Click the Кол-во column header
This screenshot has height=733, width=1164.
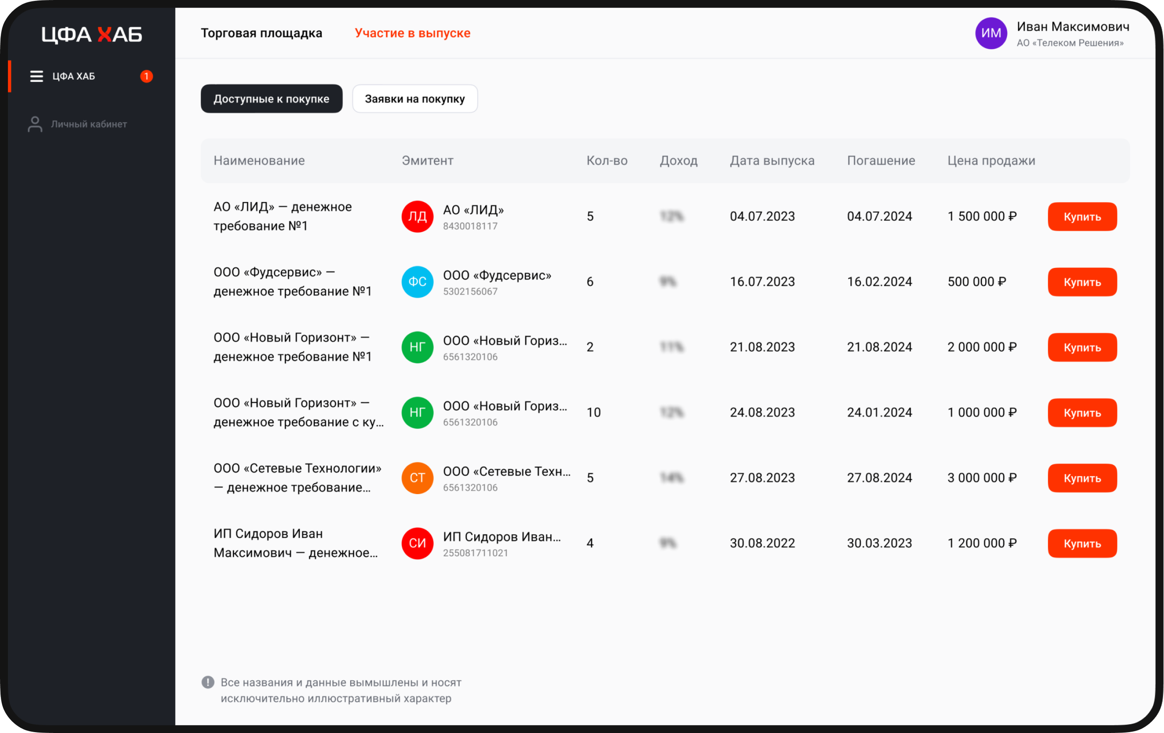(607, 160)
